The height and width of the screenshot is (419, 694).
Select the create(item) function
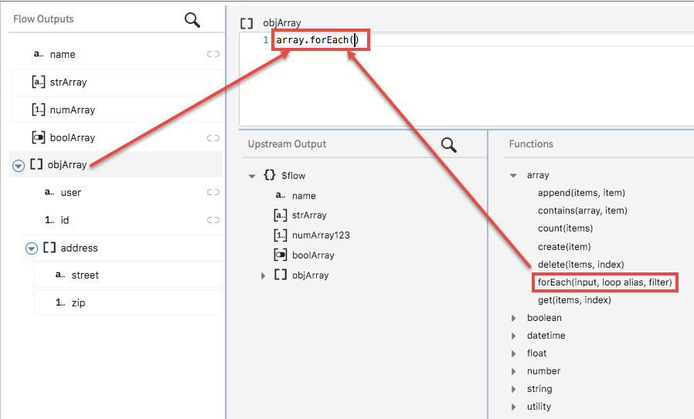564,247
